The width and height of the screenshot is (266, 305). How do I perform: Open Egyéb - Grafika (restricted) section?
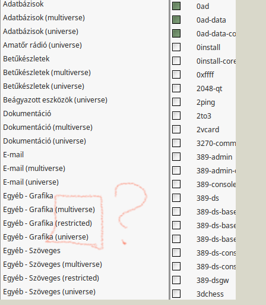(47, 223)
